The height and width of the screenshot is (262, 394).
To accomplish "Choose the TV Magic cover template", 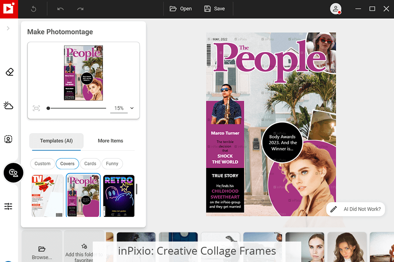I will pyautogui.click(x=47, y=196).
